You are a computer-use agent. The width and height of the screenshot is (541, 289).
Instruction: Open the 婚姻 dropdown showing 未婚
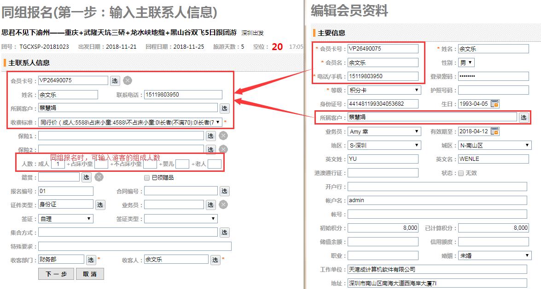[495, 255]
